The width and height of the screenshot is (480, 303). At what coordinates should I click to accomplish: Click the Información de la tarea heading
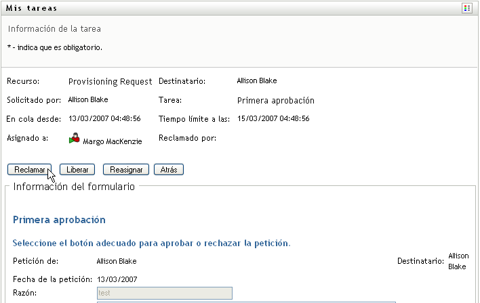point(54,29)
